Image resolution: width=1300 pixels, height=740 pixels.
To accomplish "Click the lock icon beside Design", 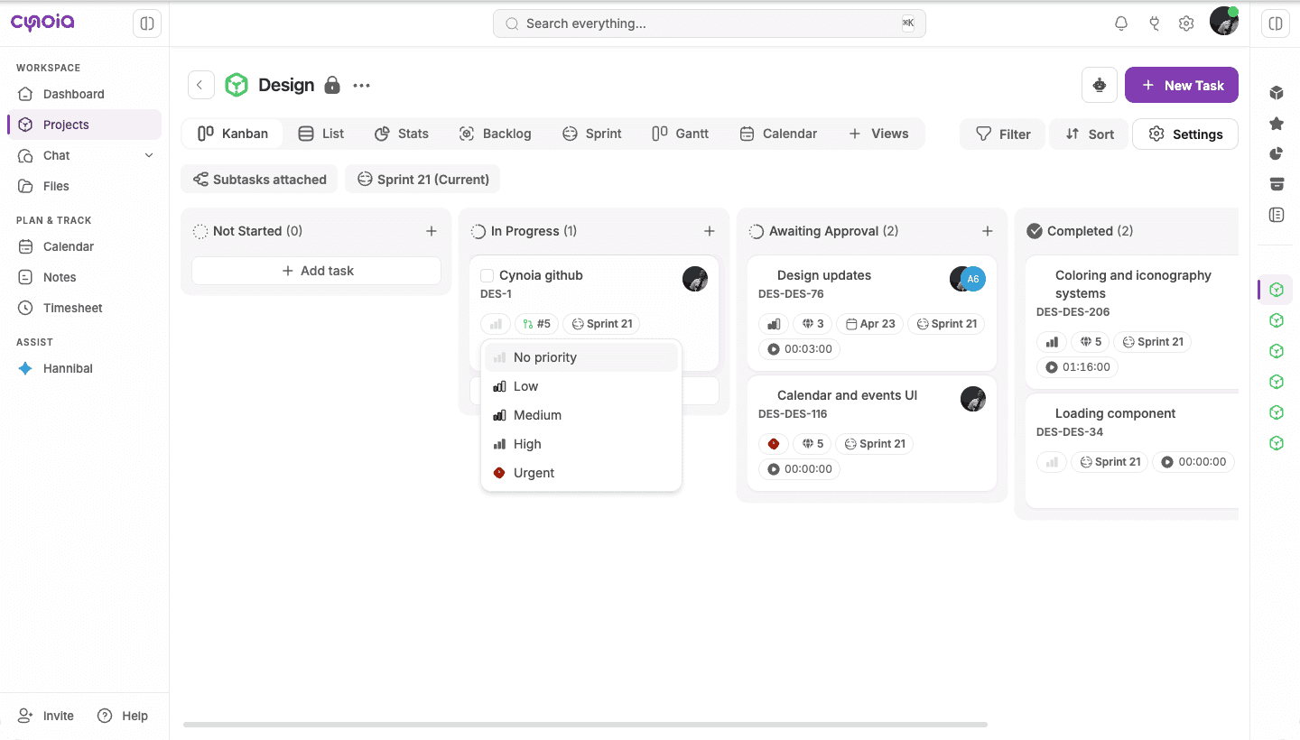I will (x=332, y=85).
